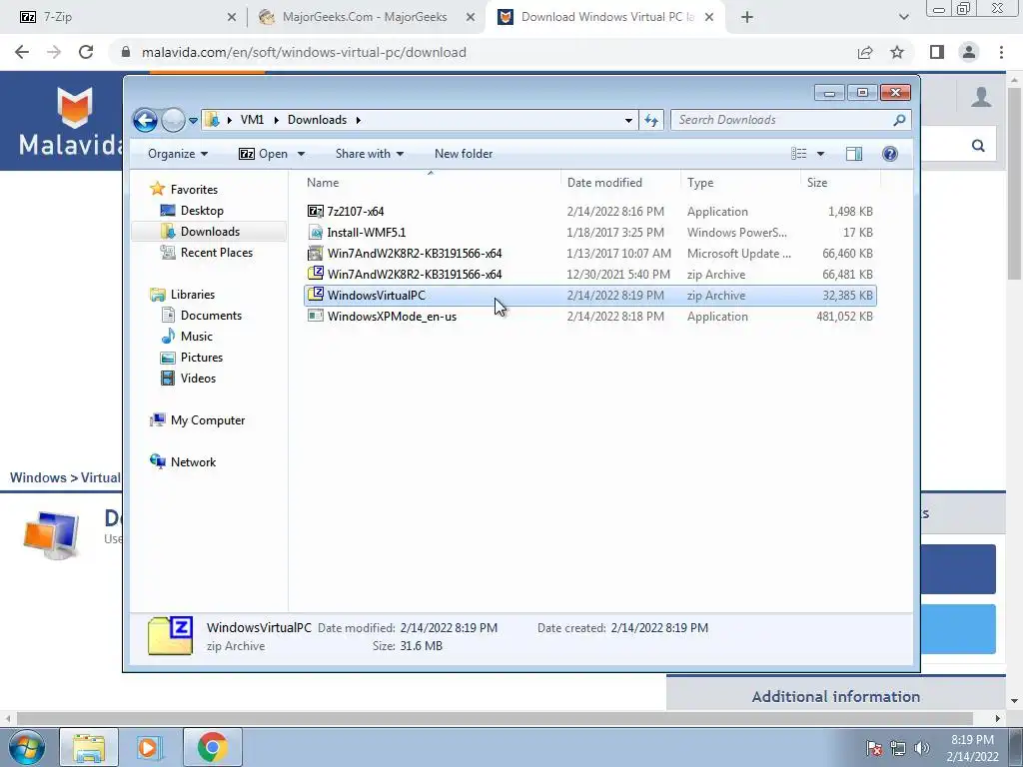Click the share page icon in Chrome
Screen dimensions: 1023x767
point(865,52)
